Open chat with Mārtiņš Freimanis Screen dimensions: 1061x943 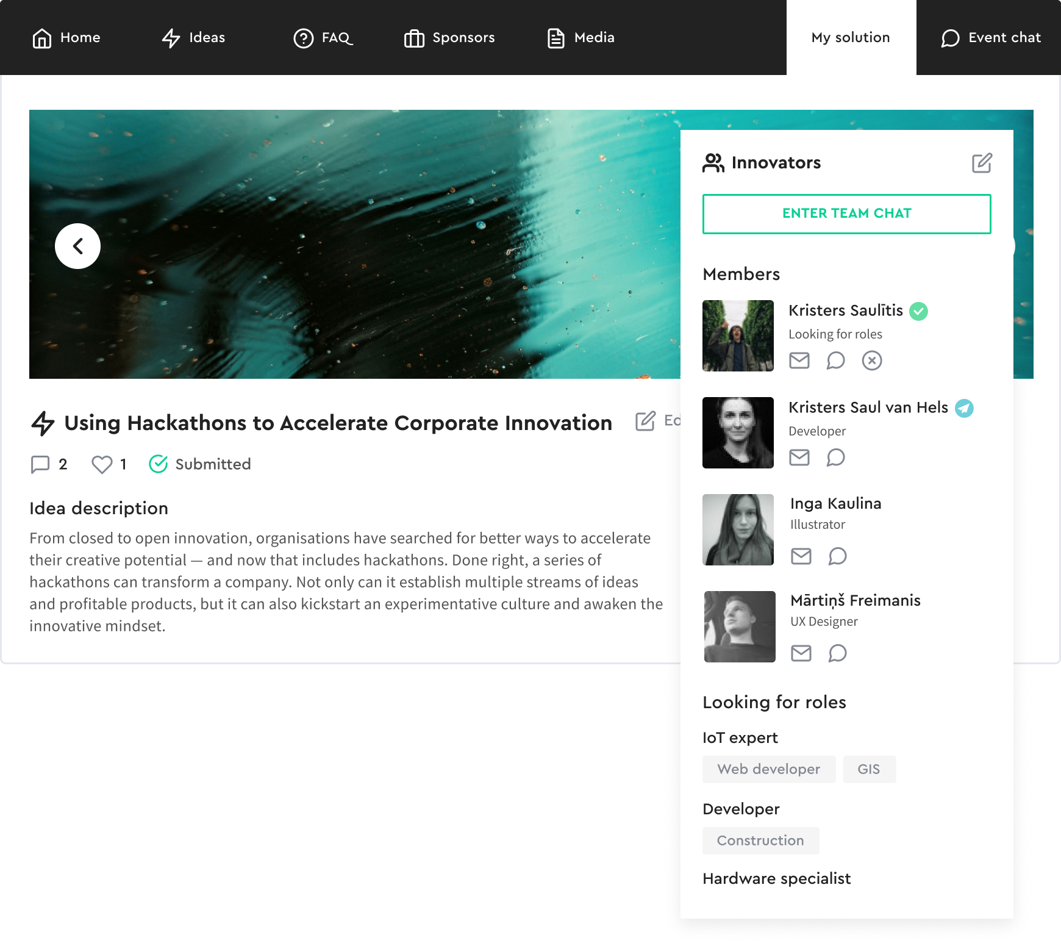click(x=837, y=653)
